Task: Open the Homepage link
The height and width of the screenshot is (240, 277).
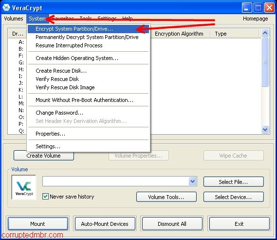Action: coord(255,19)
